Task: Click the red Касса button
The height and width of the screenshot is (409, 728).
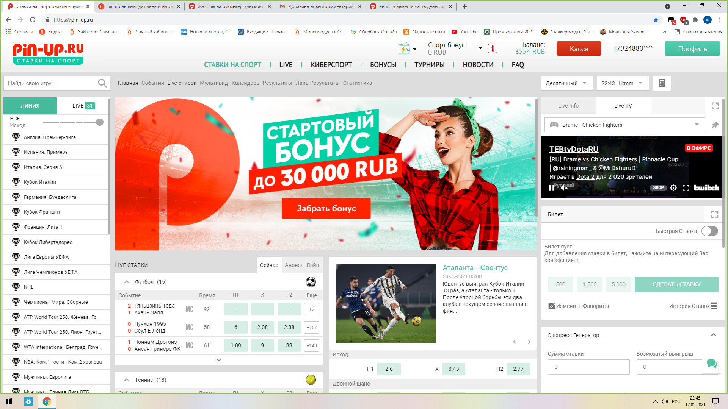Action: (579, 49)
